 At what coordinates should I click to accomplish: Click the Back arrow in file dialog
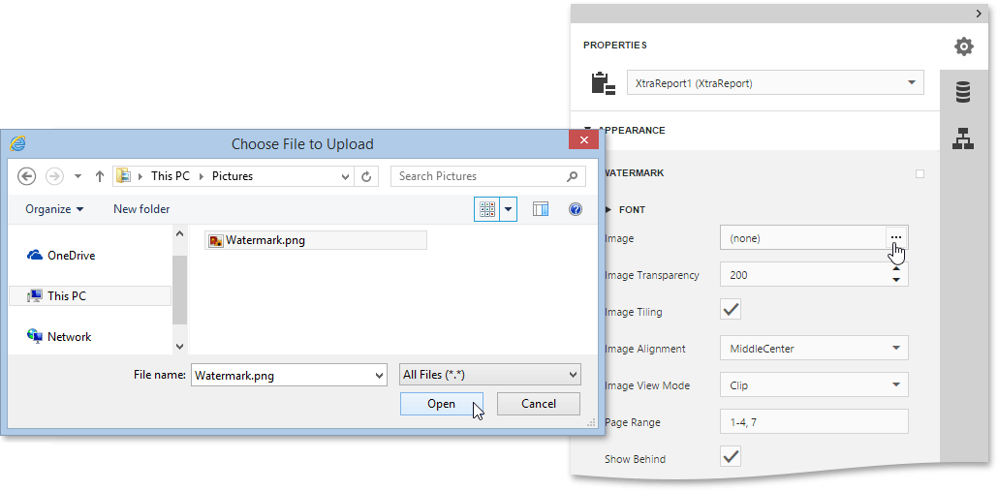coord(27,176)
